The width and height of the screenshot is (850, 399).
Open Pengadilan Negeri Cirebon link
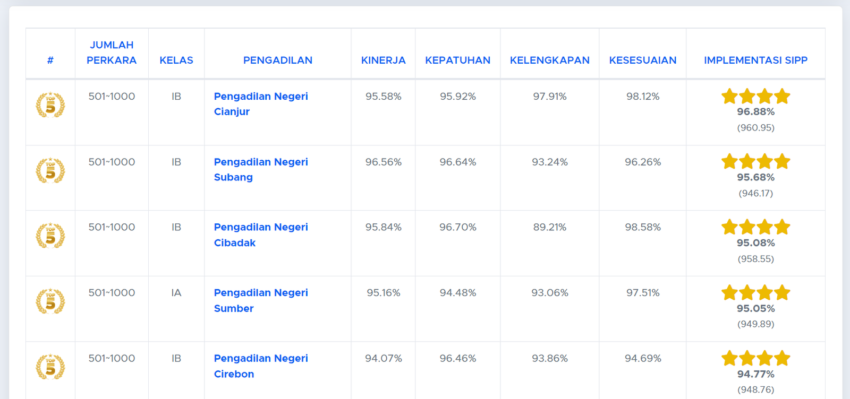coord(261,366)
